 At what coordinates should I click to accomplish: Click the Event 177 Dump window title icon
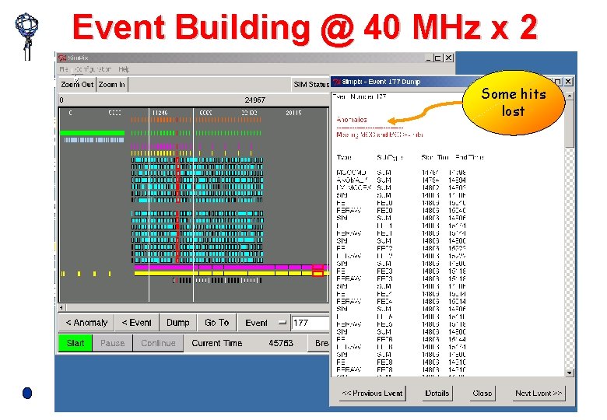coord(337,82)
